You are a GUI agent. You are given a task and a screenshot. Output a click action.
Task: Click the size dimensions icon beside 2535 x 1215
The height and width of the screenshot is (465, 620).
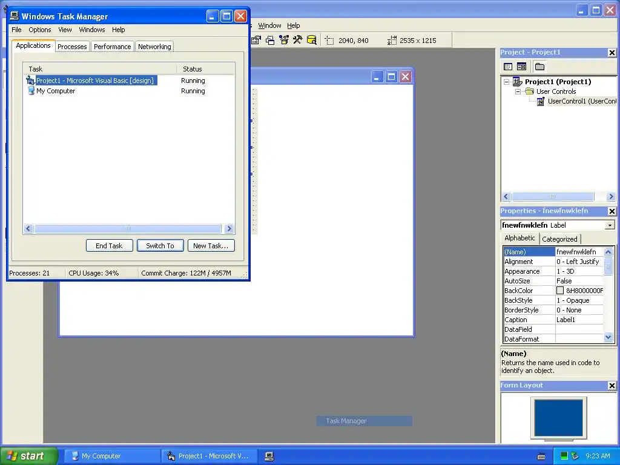click(x=392, y=41)
